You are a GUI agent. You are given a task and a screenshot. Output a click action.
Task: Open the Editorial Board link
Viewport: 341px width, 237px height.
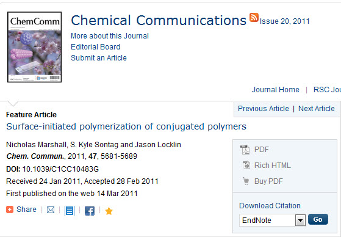96,47
